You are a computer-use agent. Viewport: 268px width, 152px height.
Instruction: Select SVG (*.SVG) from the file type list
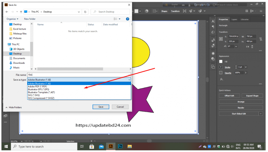coord(34,95)
